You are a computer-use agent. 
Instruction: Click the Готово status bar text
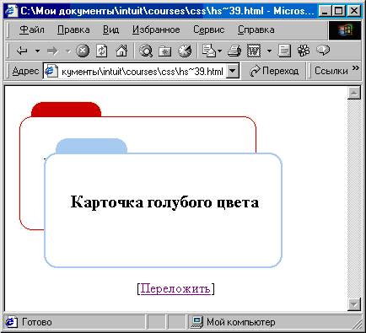coord(37,322)
